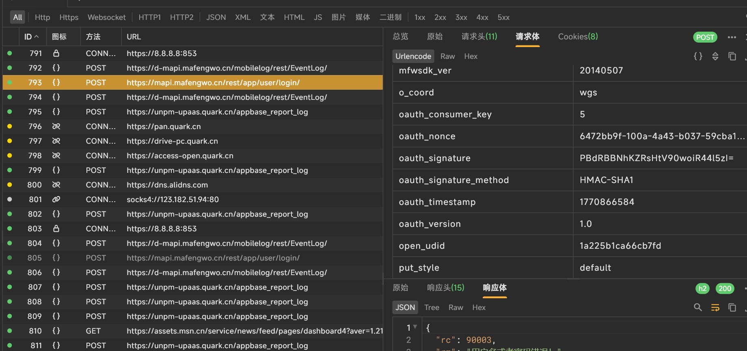Toggle sort order on the ID column
Viewport: 747px width, 351px height.
click(32, 37)
